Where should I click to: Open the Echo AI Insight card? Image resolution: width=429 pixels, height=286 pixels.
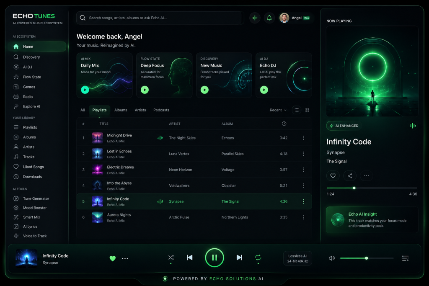pyautogui.click(x=372, y=220)
